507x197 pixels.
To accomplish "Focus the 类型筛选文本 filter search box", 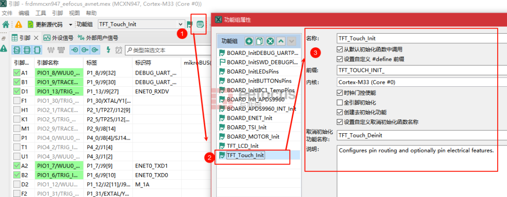I will (168, 50).
